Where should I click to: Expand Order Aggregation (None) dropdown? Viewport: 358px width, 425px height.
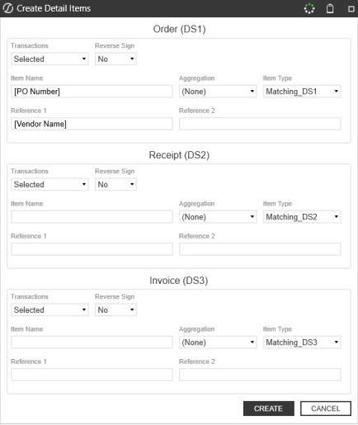pos(218,92)
